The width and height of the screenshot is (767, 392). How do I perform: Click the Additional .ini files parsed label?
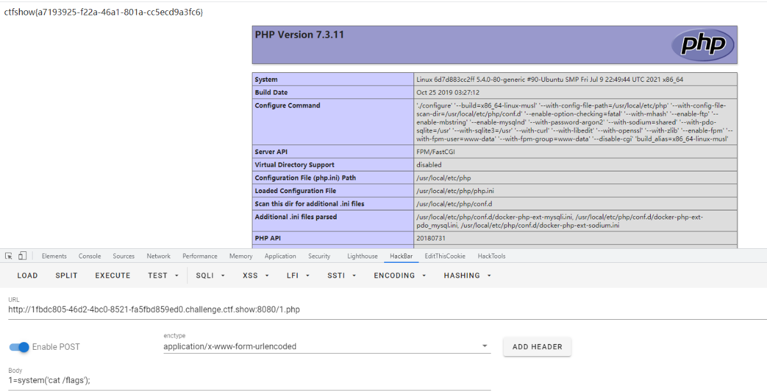(296, 217)
